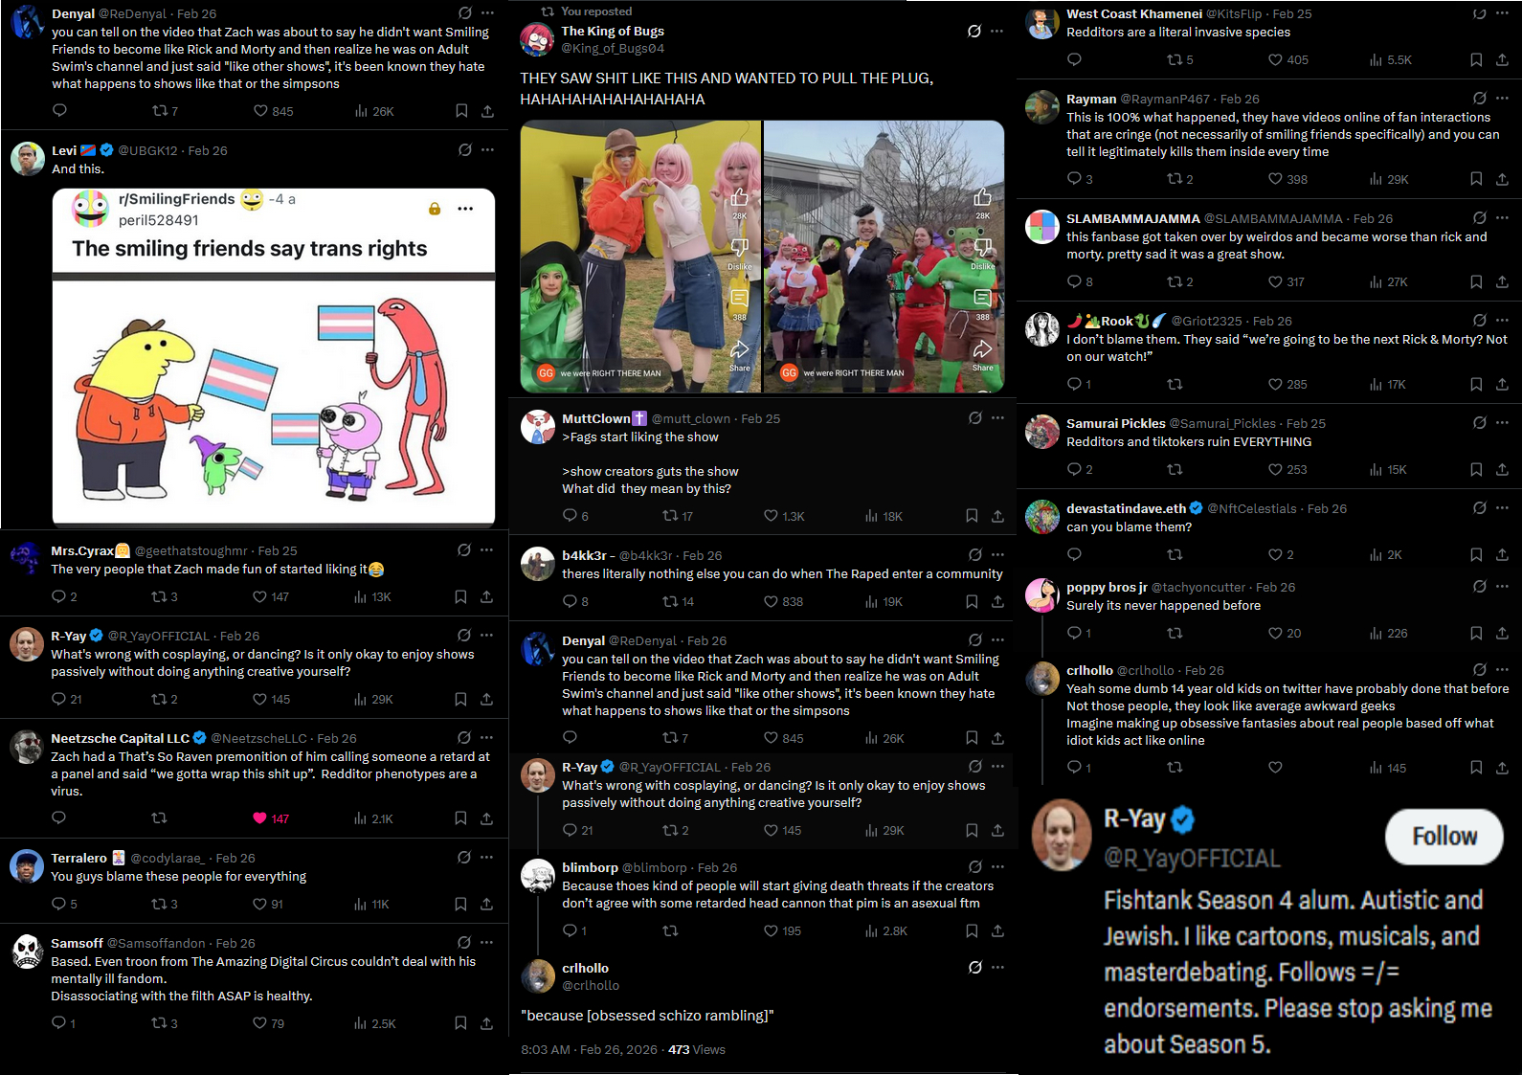1522x1075 pixels.
Task: Open three-dot menu on Samurai Pickles tweet
Action: point(1502,423)
